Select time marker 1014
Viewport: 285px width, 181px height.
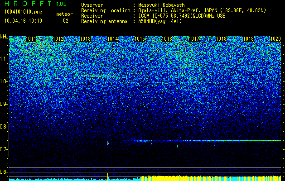(113, 39)
